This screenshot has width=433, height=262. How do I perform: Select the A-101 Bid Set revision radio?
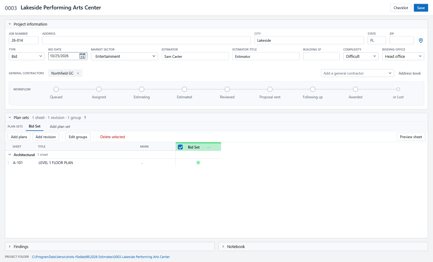click(198, 163)
